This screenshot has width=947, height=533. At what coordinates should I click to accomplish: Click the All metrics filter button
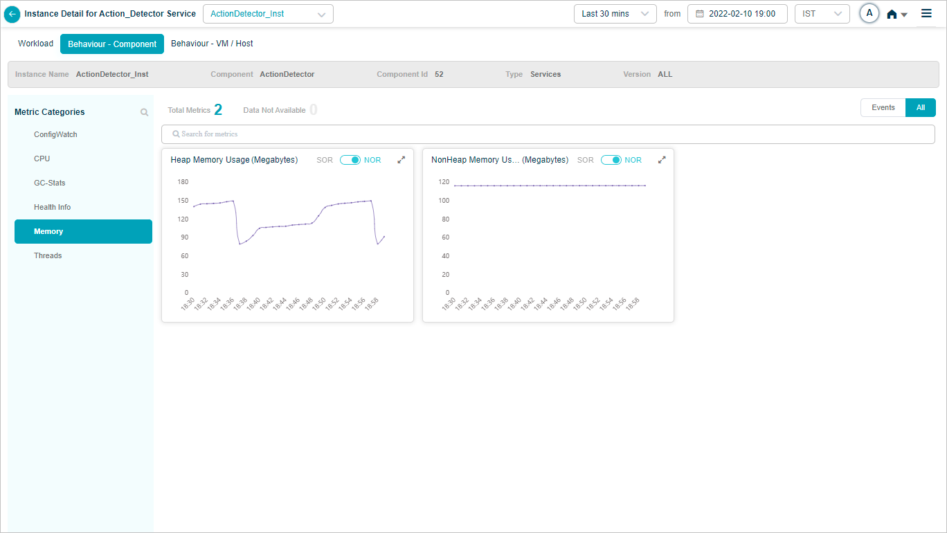pyautogui.click(x=920, y=108)
